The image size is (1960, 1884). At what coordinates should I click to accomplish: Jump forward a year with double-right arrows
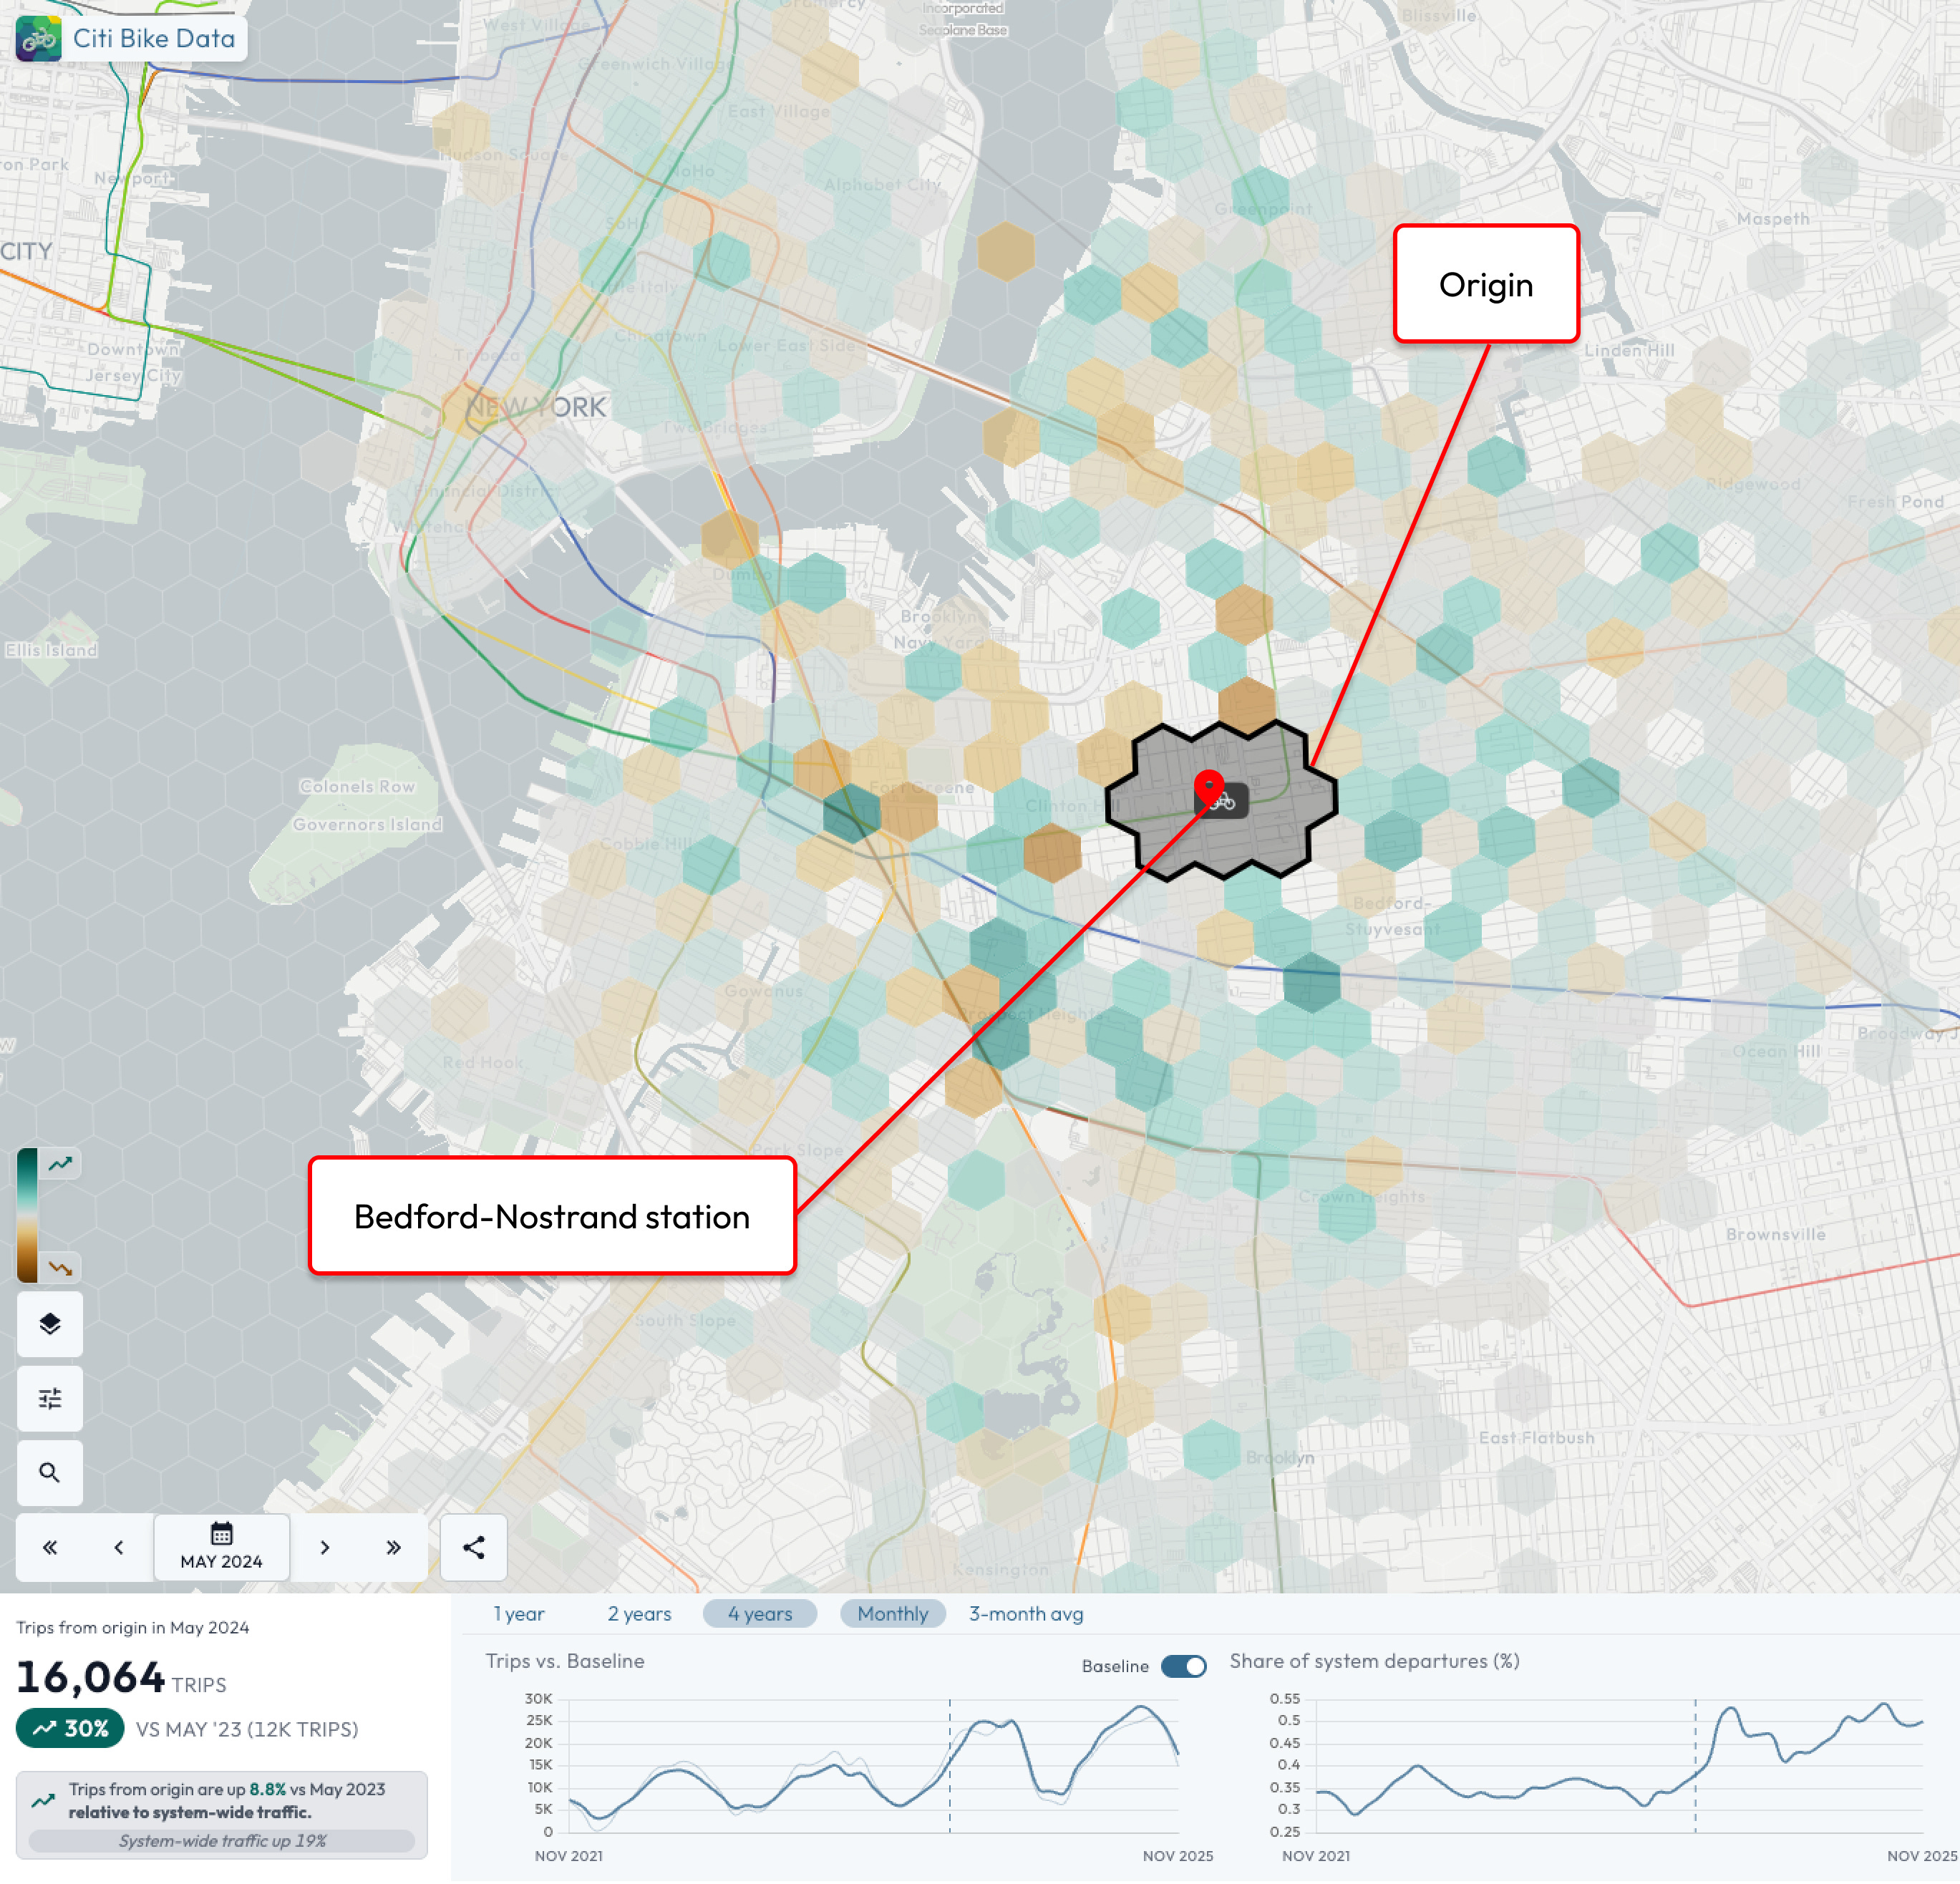coord(393,1547)
